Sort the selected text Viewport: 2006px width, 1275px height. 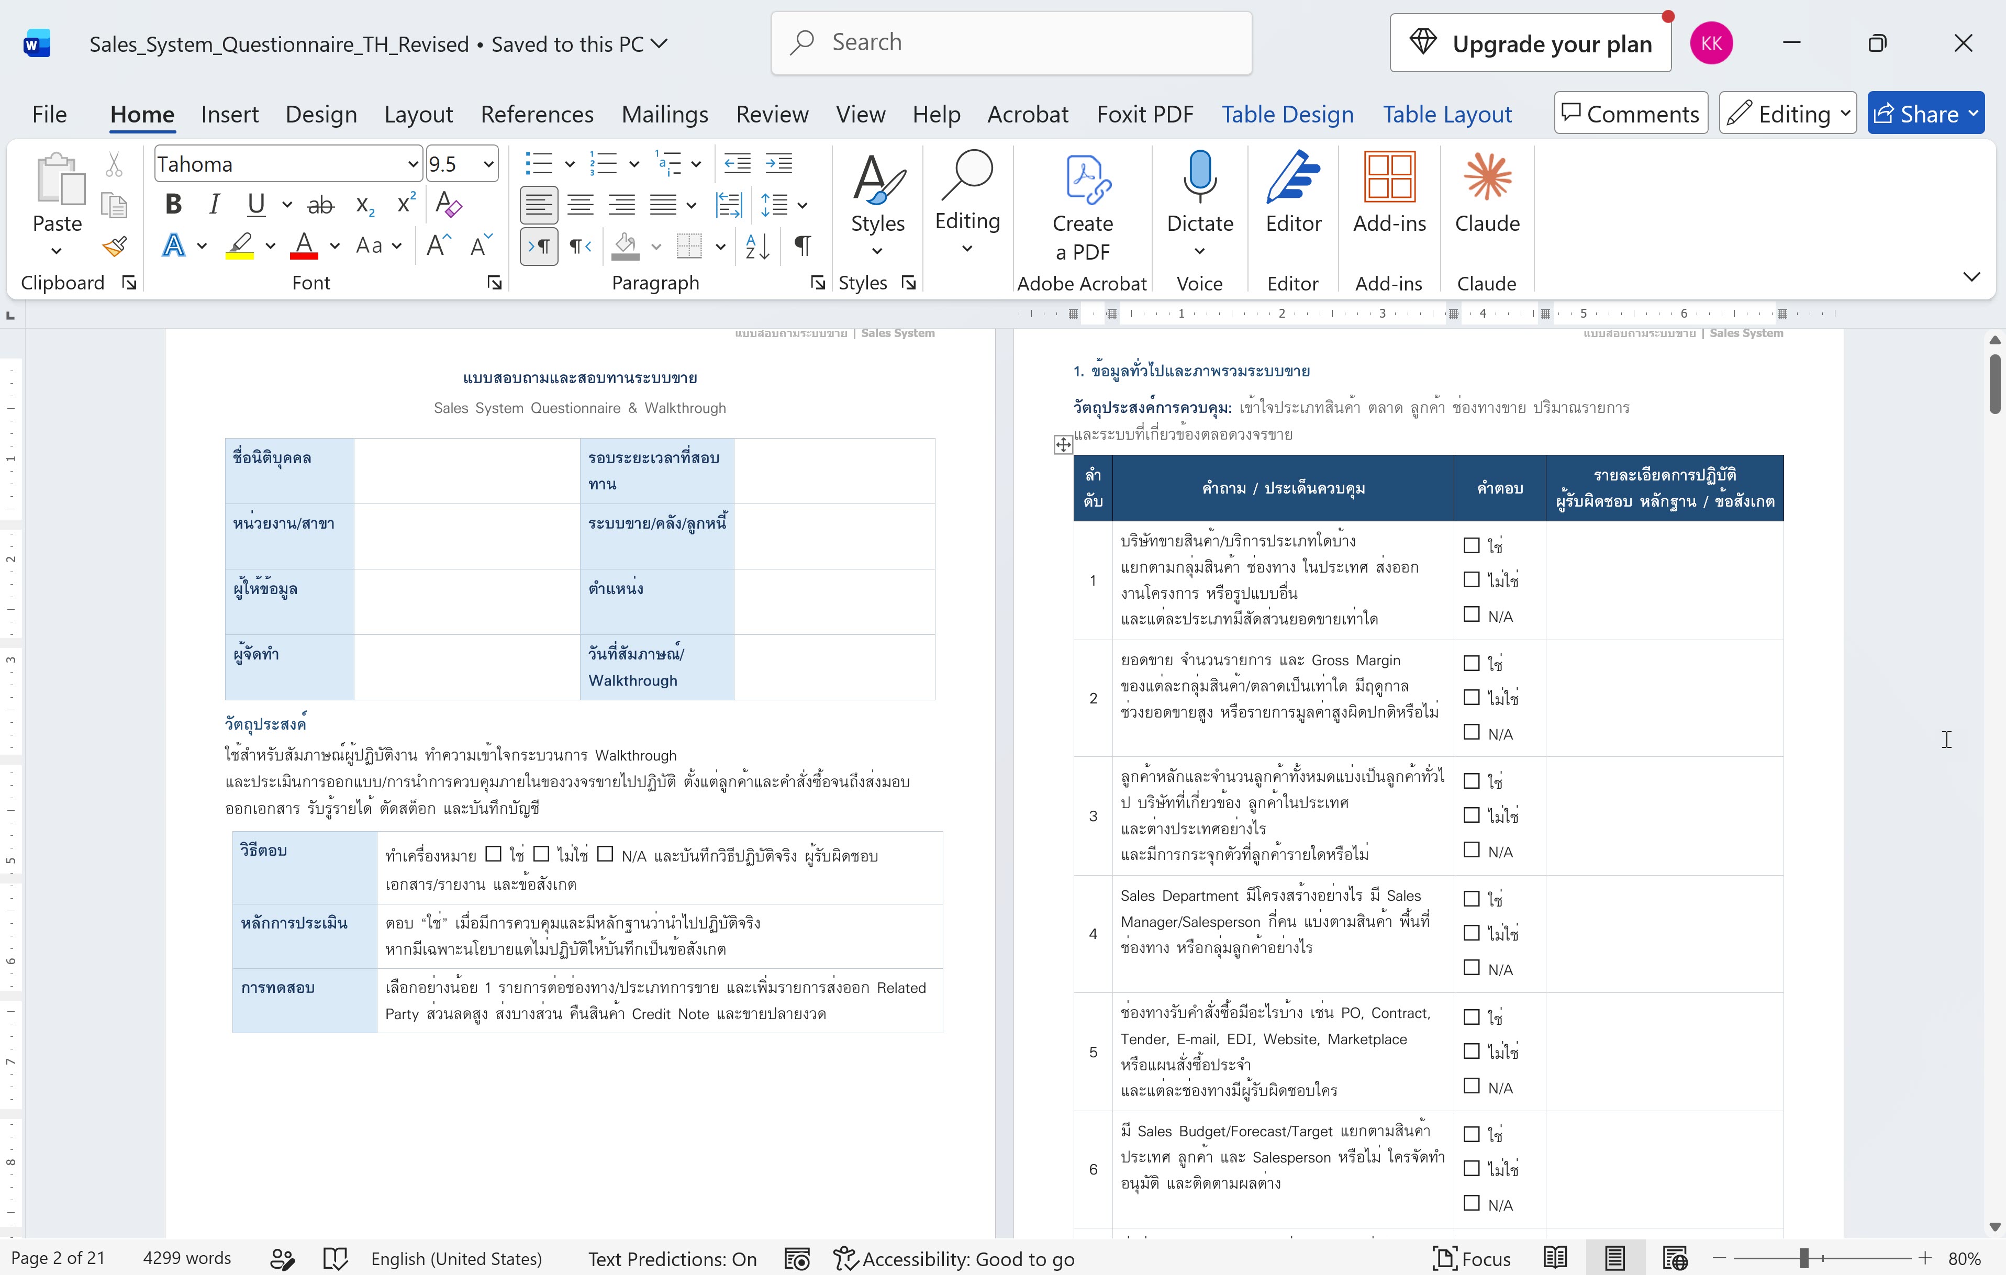click(757, 245)
